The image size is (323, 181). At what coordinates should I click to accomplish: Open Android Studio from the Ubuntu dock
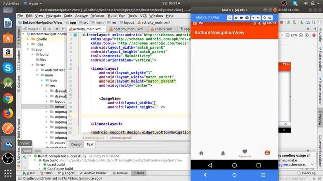pos(8,83)
